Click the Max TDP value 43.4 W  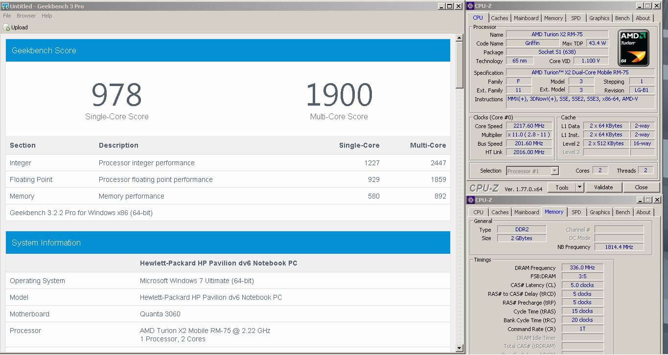(597, 43)
